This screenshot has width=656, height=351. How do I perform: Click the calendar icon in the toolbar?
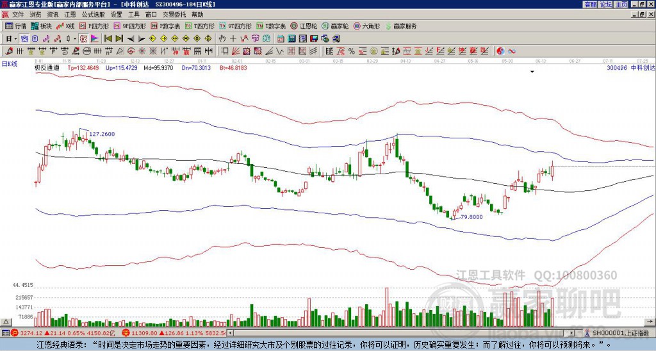pos(281,38)
